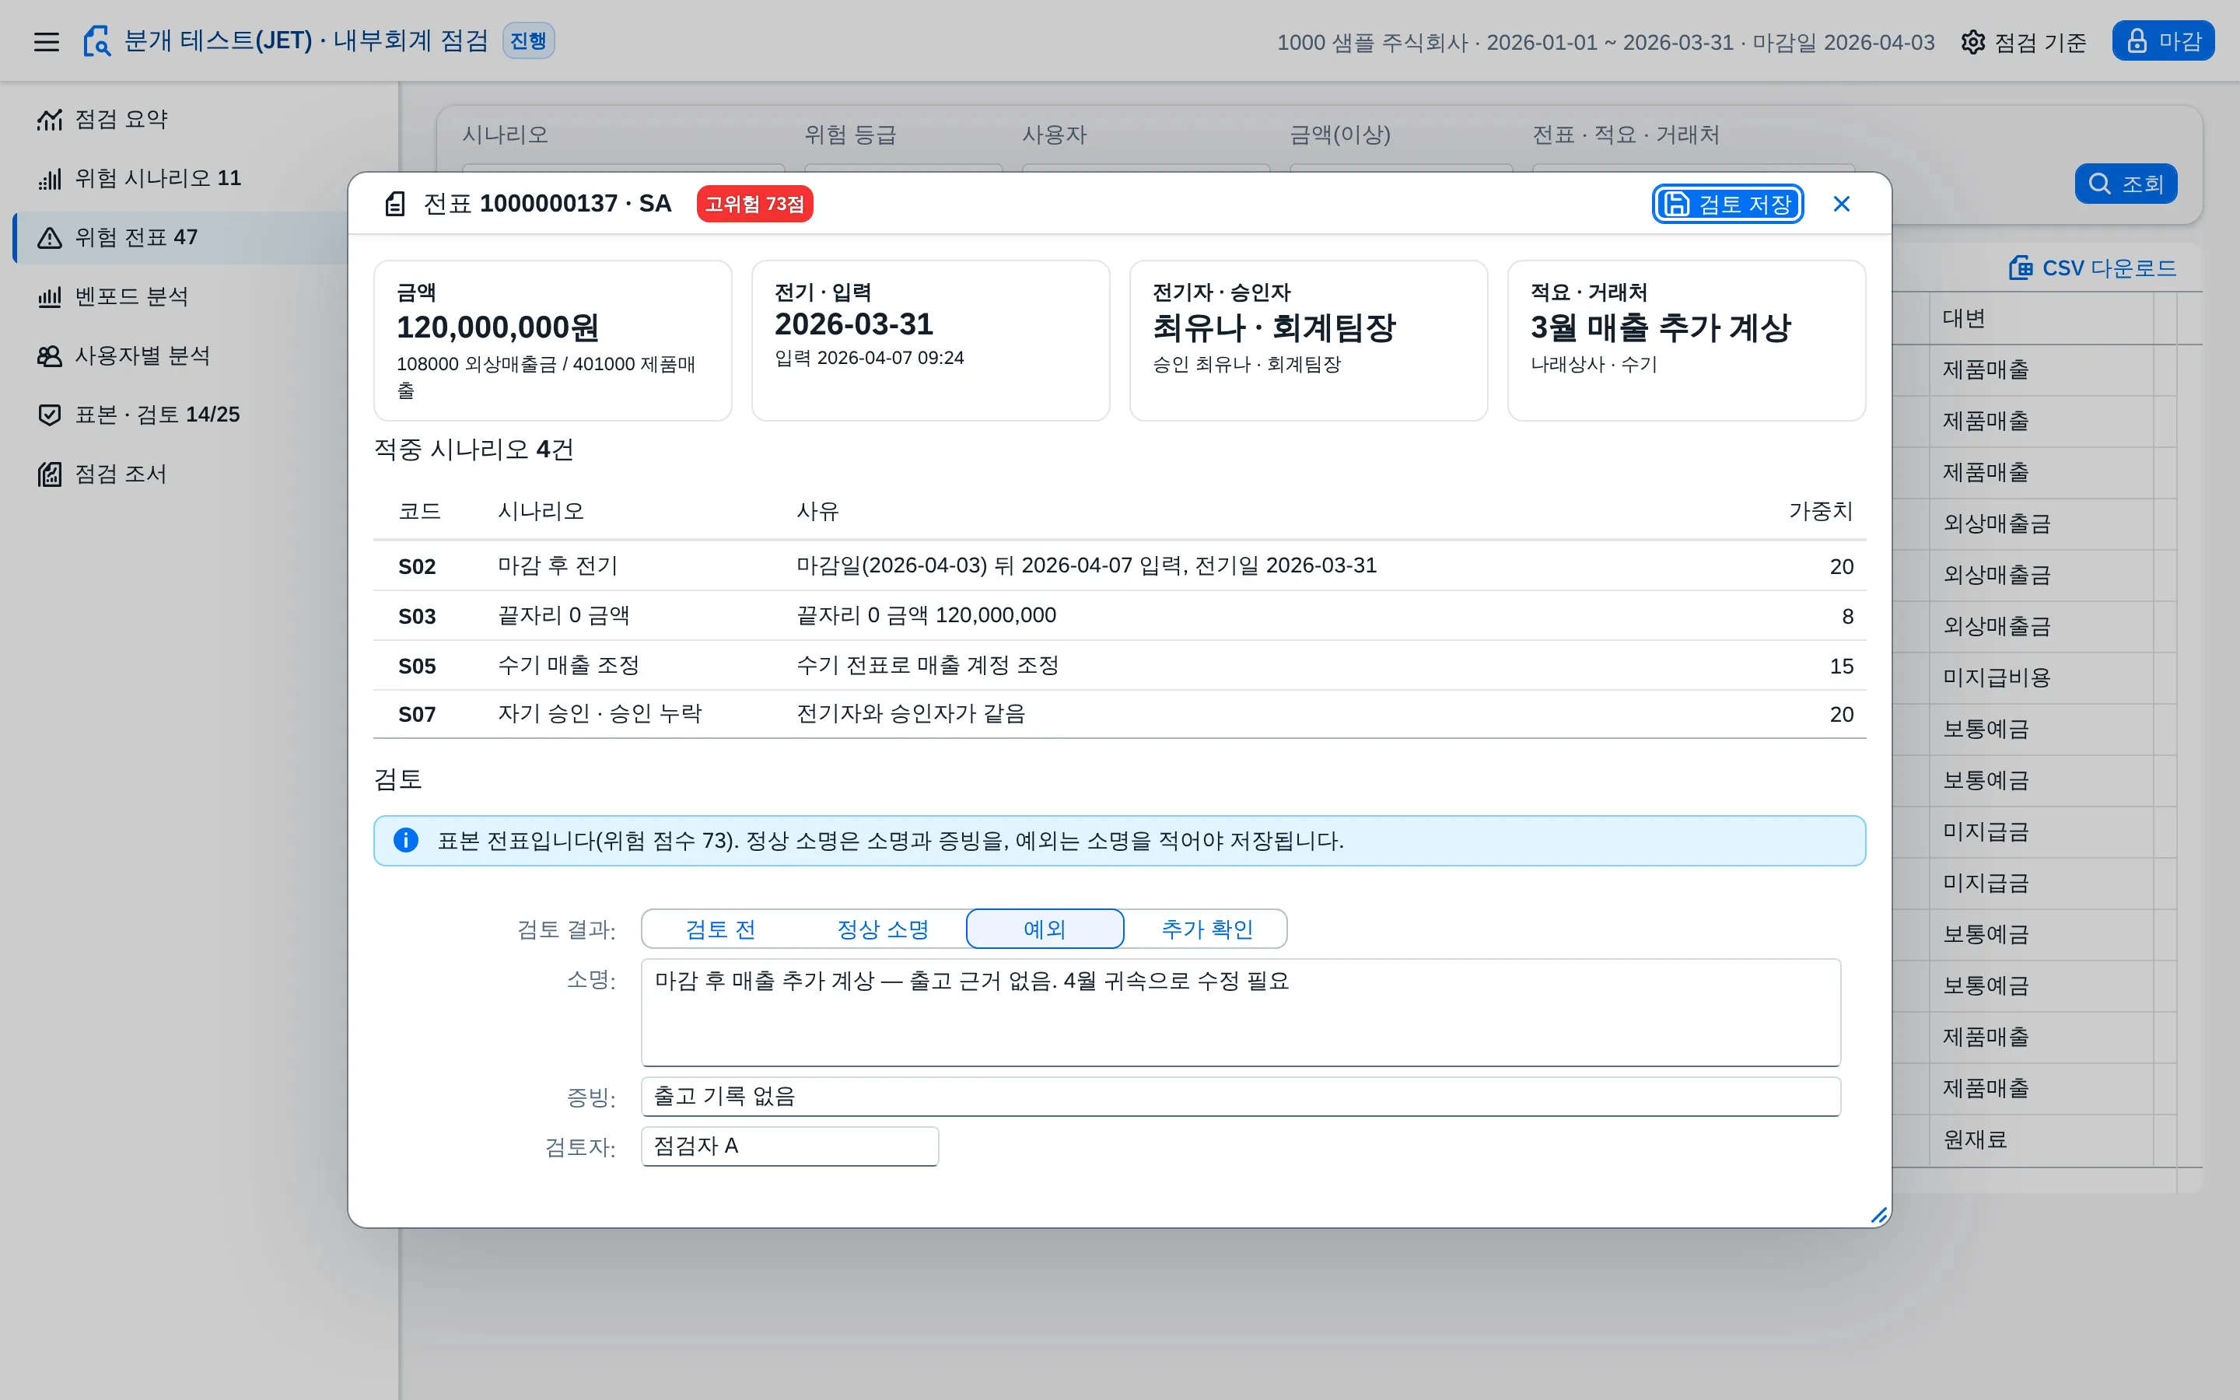Open the hamburger navigation menu
2240x1400 pixels.
pyautogui.click(x=47, y=42)
